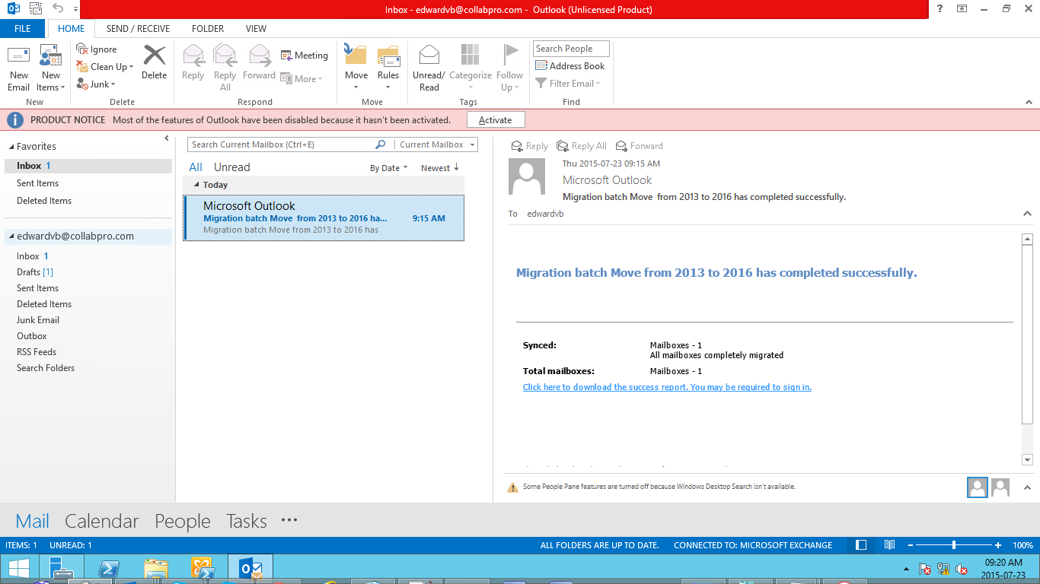Viewport: 1040px width, 584px height.
Task: Click Reply All in the reading pane
Action: point(582,146)
